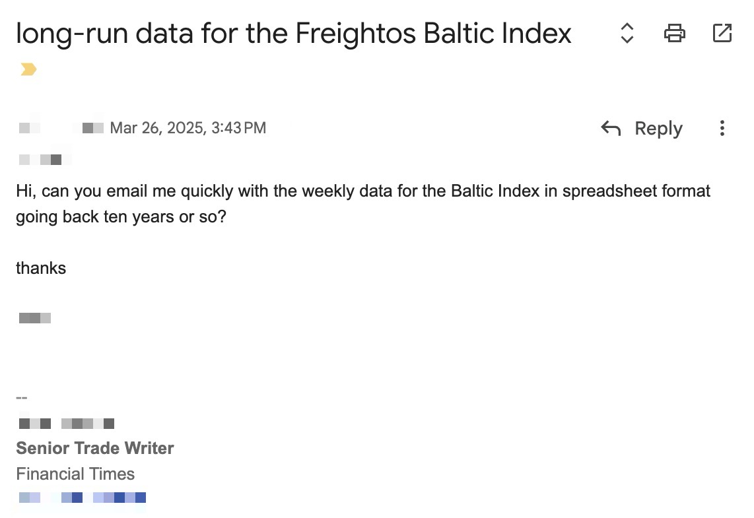Viewport: 754px width, 518px height.
Task: Click the reply arrow icon
Action: (x=611, y=128)
